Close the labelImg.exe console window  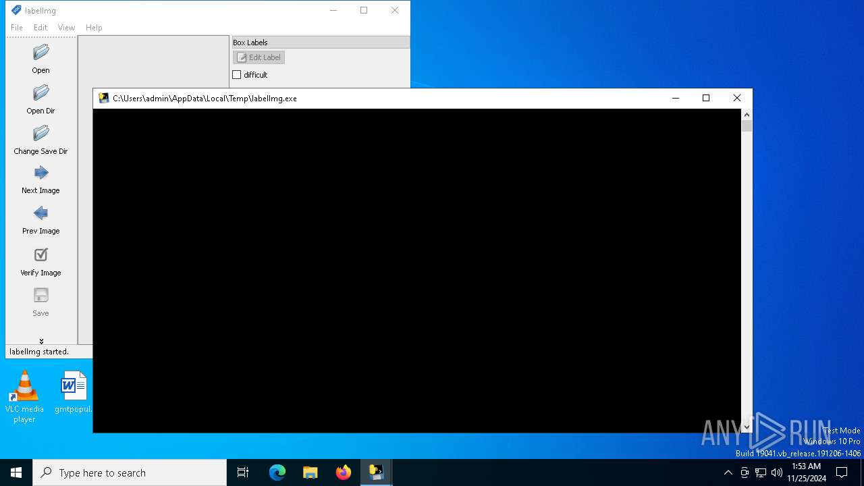tap(737, 98)
